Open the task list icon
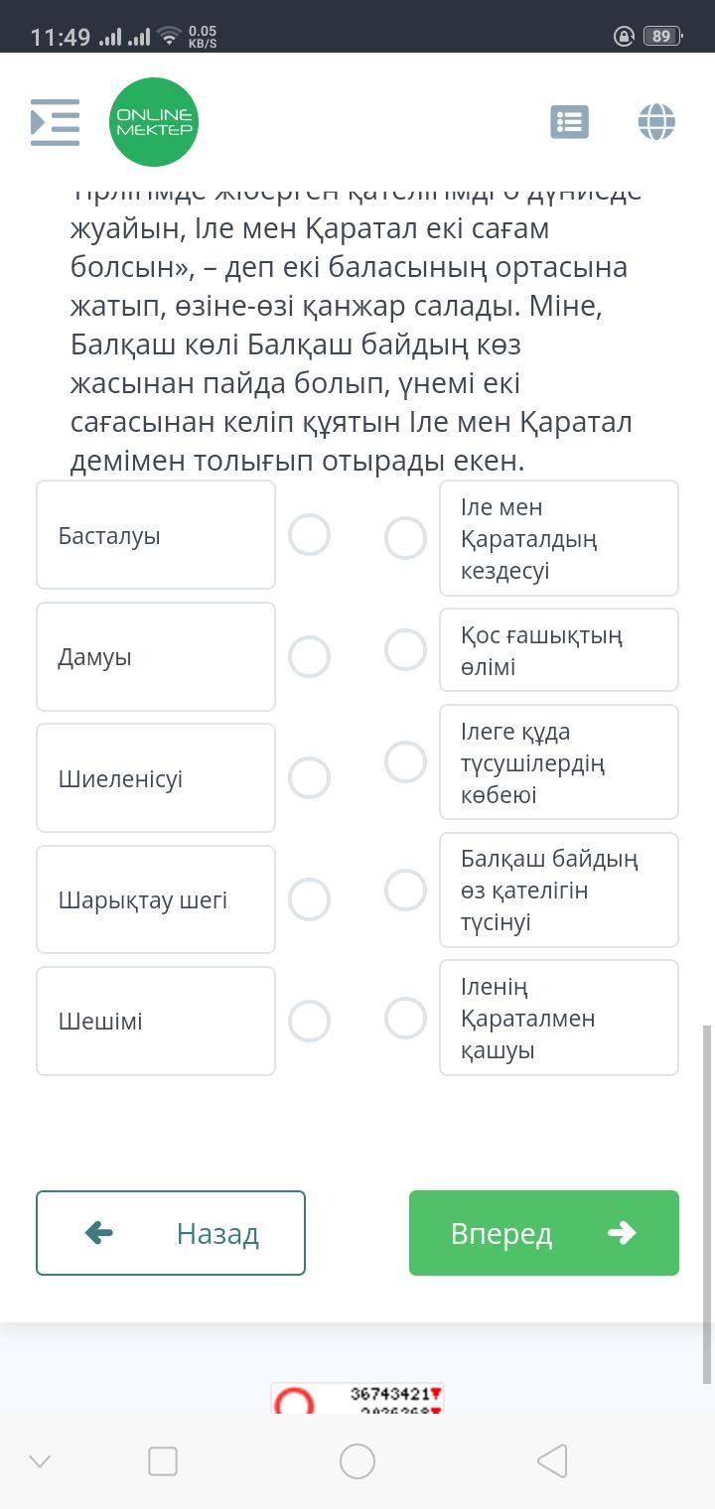Screen dimensions: 715x1509 pos(569,122)
